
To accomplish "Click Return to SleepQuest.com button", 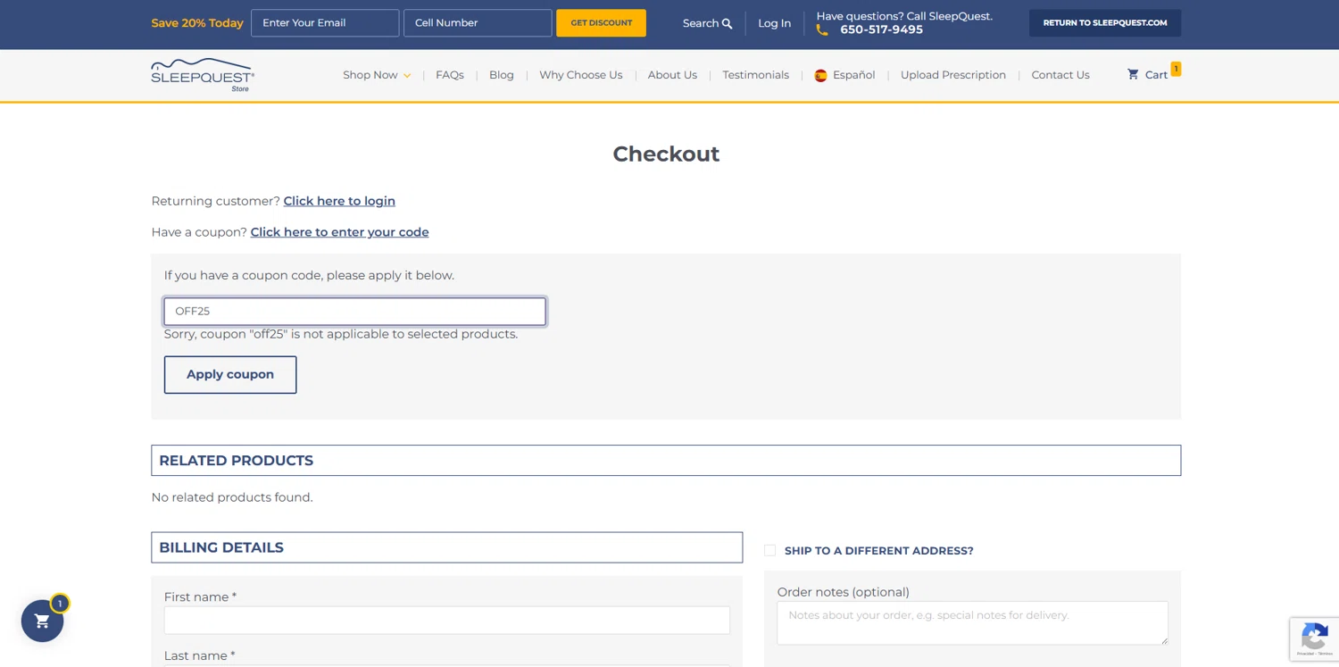I will [1105, 23].
